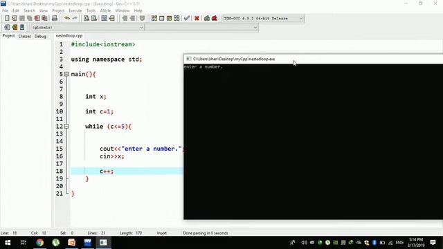Viewport: 443px width, 249px height.
Task: Open the Tools menu
Action: coord(91,10)
